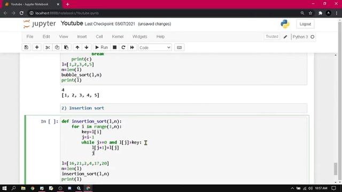Open the Help menu
This screenshot has width=342, height=192.
point(160,37)
